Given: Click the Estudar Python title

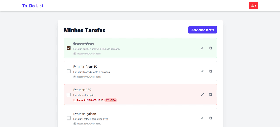Looking at the screenshot, I should tap(85, 114).
